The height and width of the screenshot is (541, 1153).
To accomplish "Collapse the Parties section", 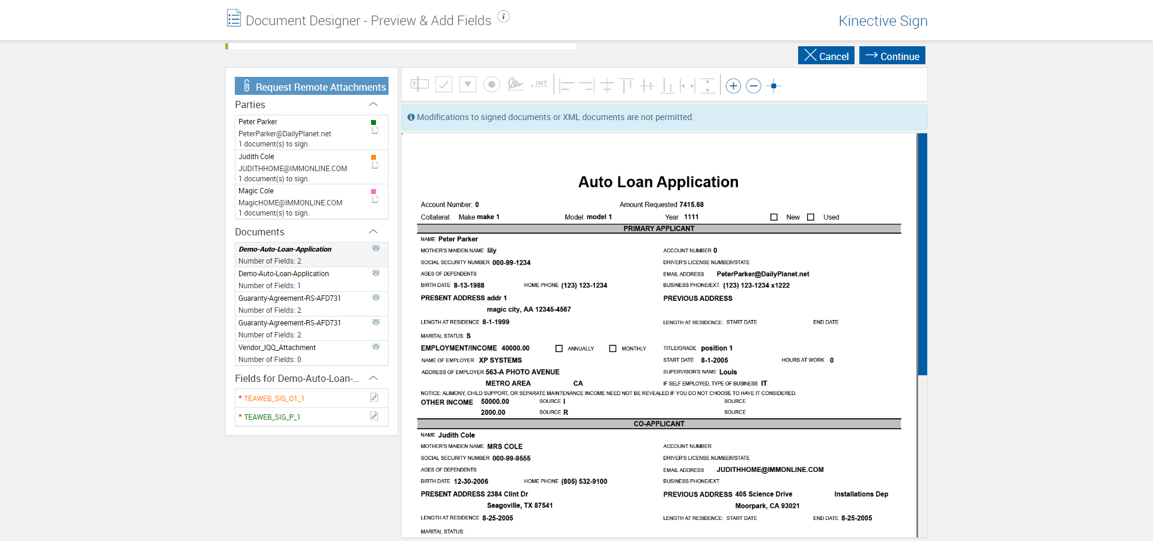I will point(373,104).
